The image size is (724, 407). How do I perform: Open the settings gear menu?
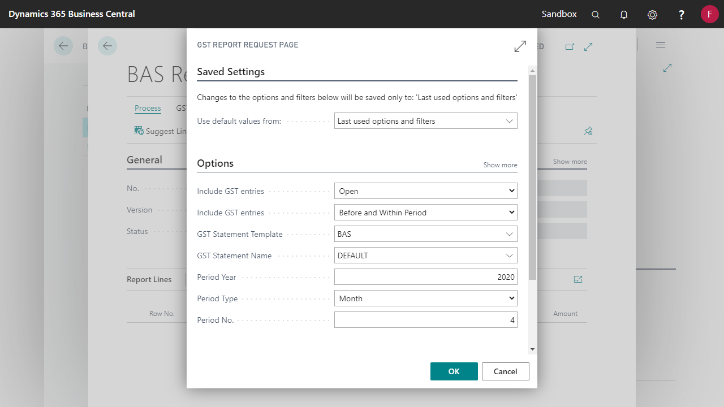pyautogui.click(x=652, y=15)
